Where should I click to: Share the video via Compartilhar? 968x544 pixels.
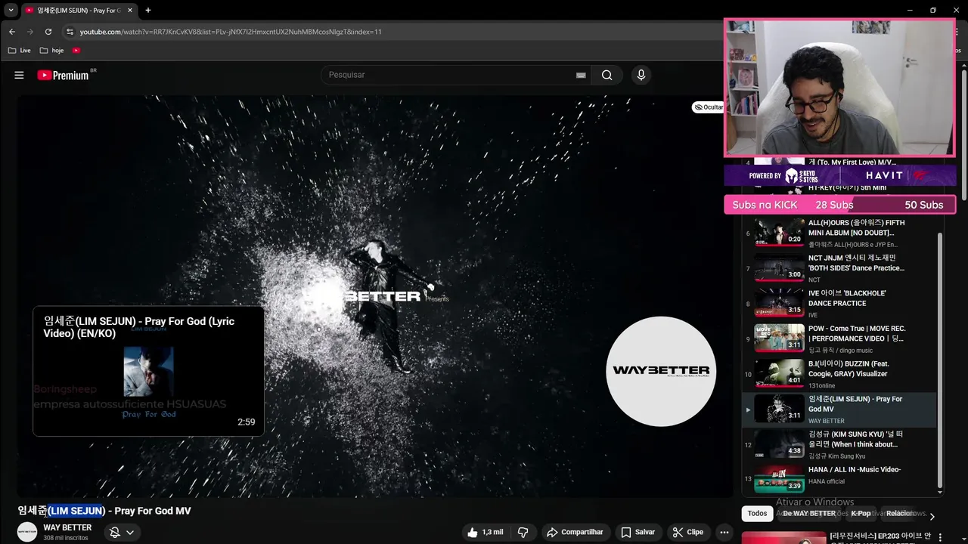[x=575, y=532]
